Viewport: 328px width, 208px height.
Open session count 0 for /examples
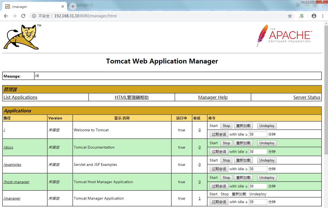tap(200, 165)
